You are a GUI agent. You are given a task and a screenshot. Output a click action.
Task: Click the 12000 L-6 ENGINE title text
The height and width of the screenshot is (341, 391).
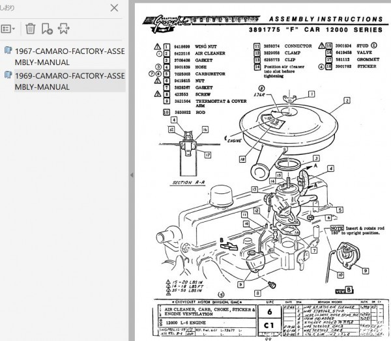point(186,323)
